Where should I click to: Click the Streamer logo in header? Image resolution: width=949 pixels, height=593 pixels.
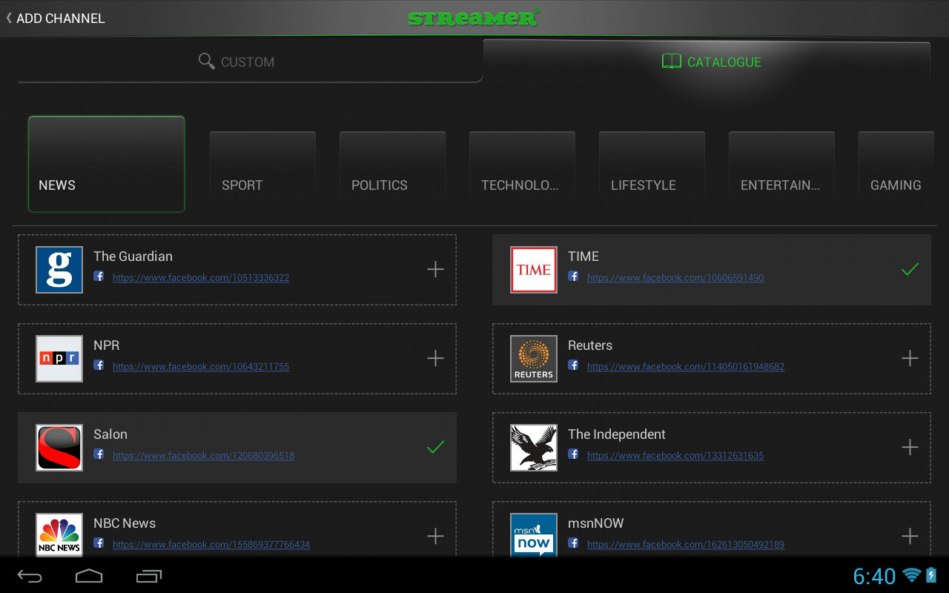tap(474, 17)
